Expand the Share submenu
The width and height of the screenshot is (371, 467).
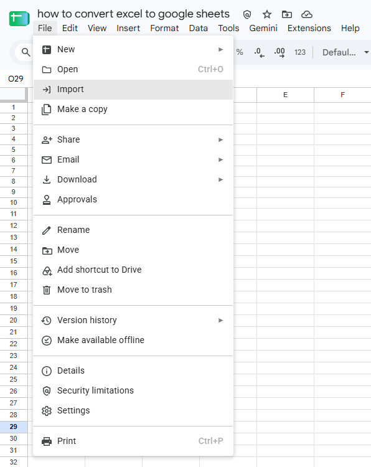click(x=133, y=139)
